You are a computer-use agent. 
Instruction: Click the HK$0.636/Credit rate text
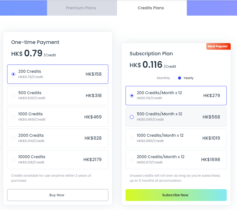point(32,98)
